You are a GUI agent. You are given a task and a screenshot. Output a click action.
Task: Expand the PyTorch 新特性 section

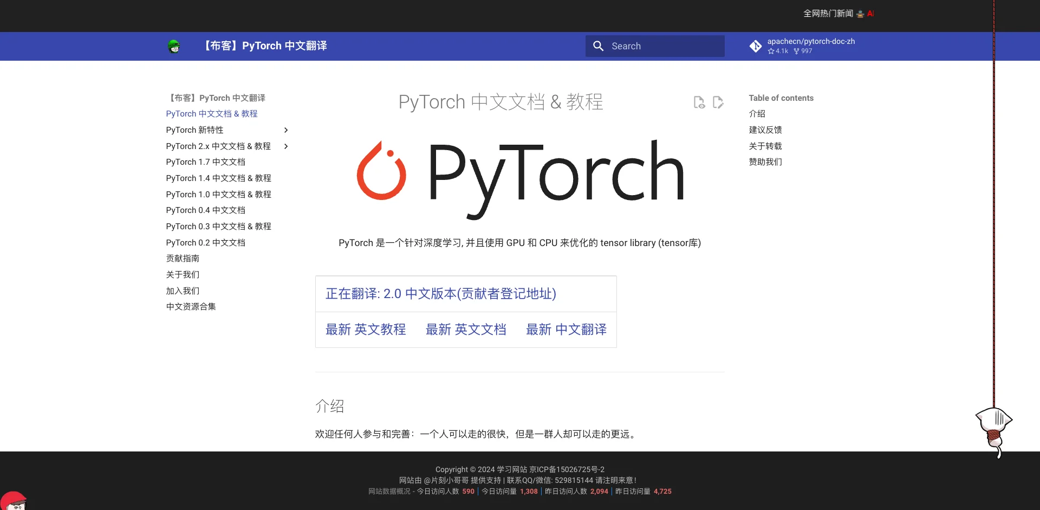pos(286,130)
